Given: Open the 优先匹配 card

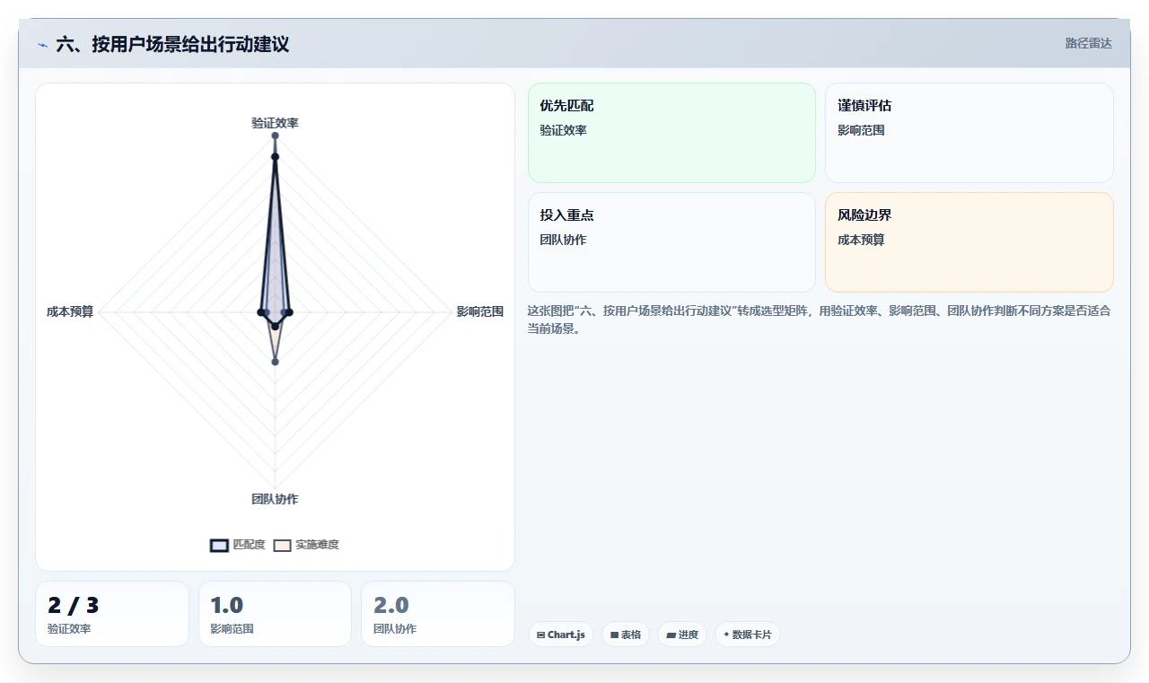Looking at the screenshot, I should click(x=671, y=133).
